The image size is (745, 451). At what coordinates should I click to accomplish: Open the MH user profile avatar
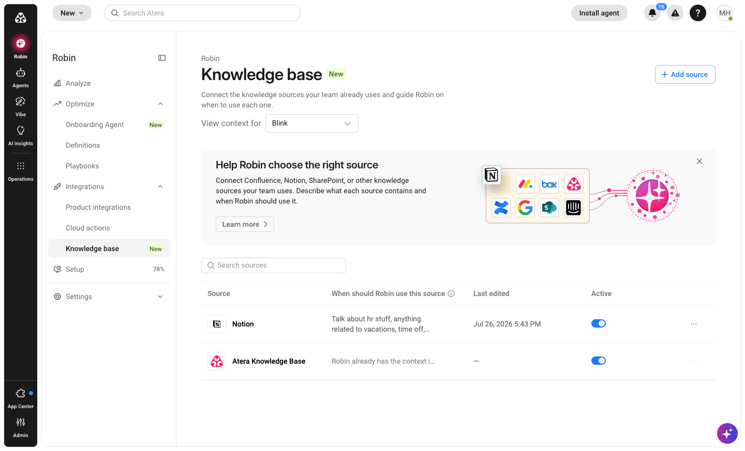tap(725, 13)
